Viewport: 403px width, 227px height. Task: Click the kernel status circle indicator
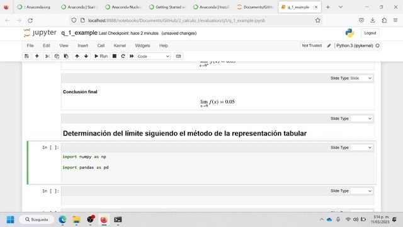coord(377,45)
